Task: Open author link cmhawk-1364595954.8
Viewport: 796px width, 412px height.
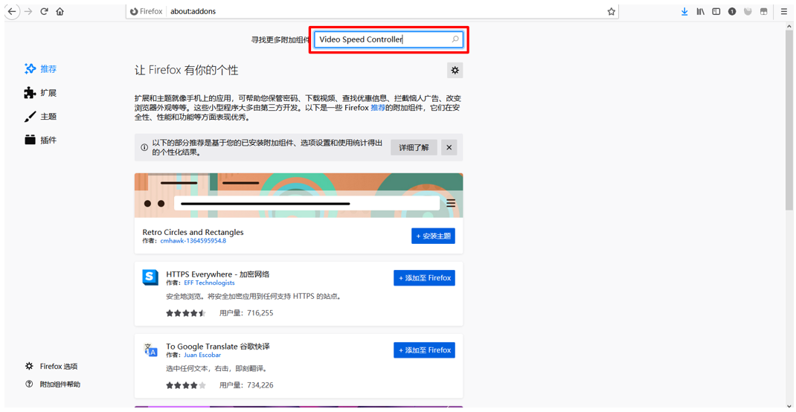Action: click(193, 240)
